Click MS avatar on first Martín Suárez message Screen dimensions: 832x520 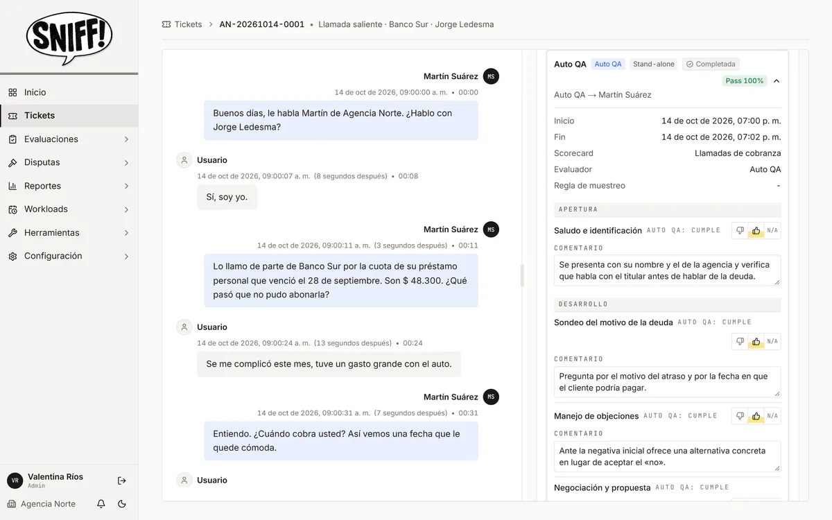point(491,76)
